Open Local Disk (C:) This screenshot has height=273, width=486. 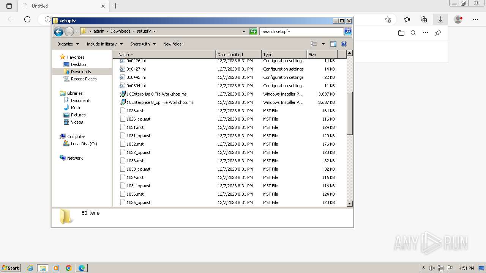(84, 144)
